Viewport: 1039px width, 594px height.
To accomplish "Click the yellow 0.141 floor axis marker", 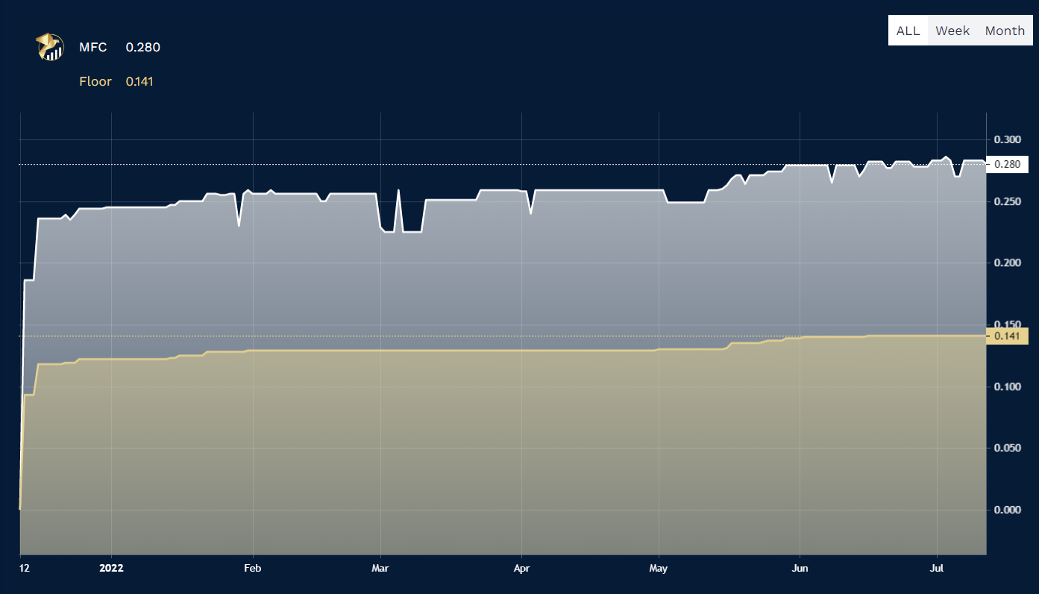I will click(x=1007, y=336).
